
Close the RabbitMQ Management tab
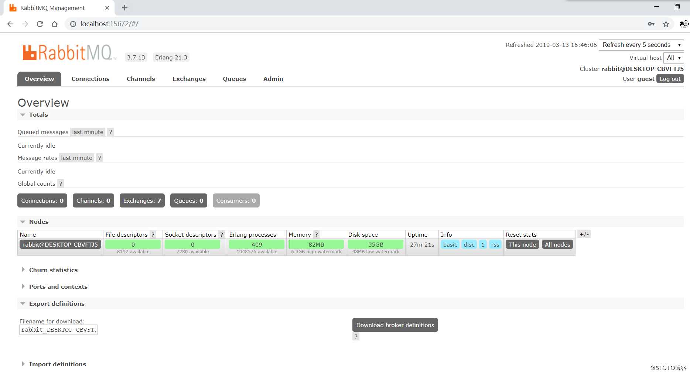point(107,8)
